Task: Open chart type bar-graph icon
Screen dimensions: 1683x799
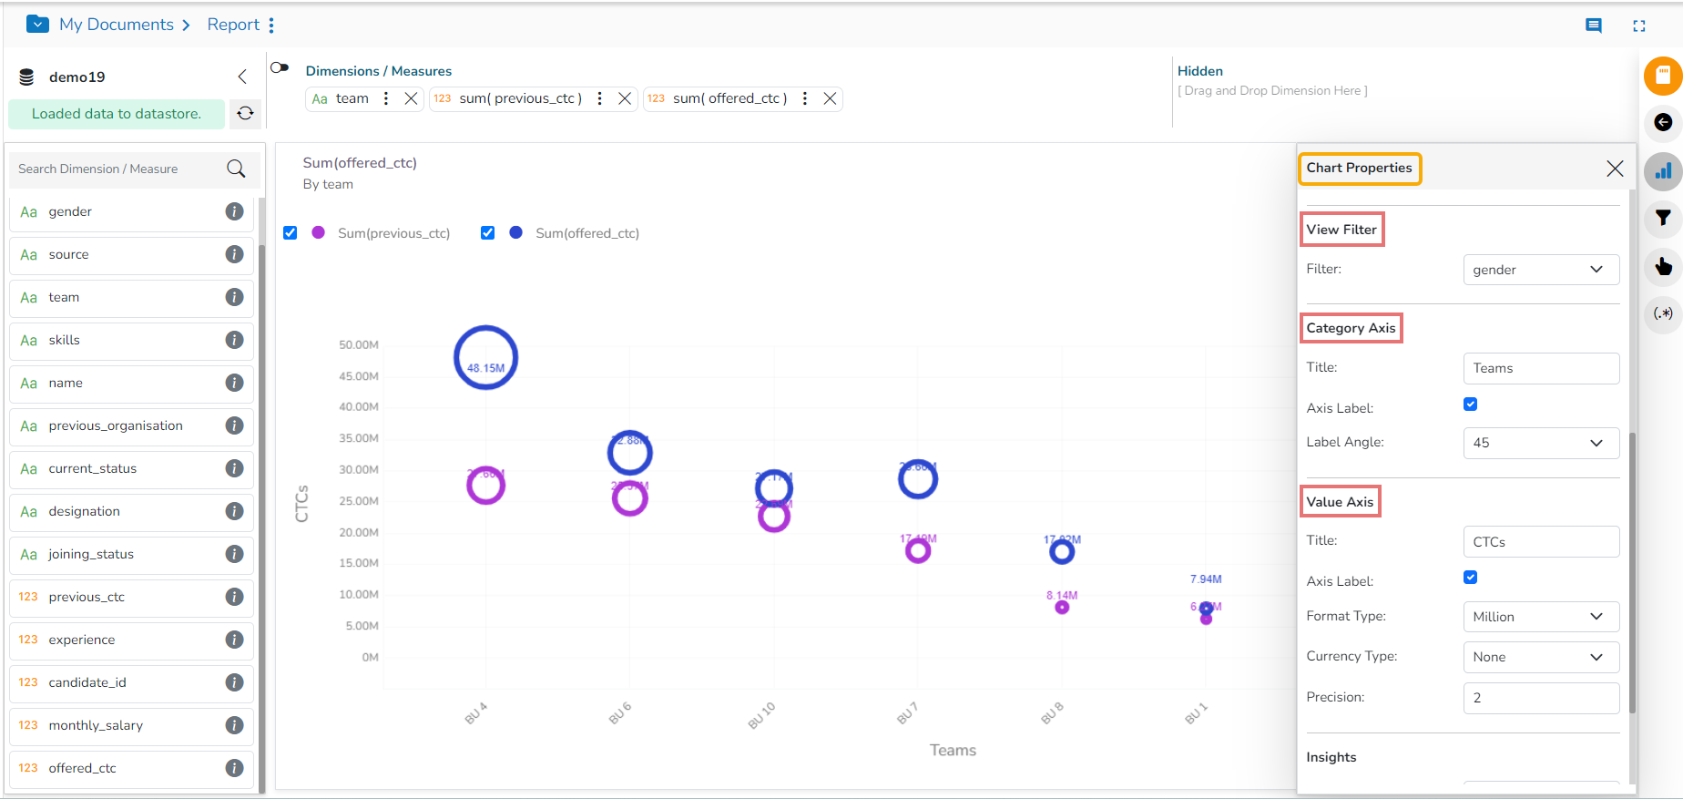Action: 1663,170
